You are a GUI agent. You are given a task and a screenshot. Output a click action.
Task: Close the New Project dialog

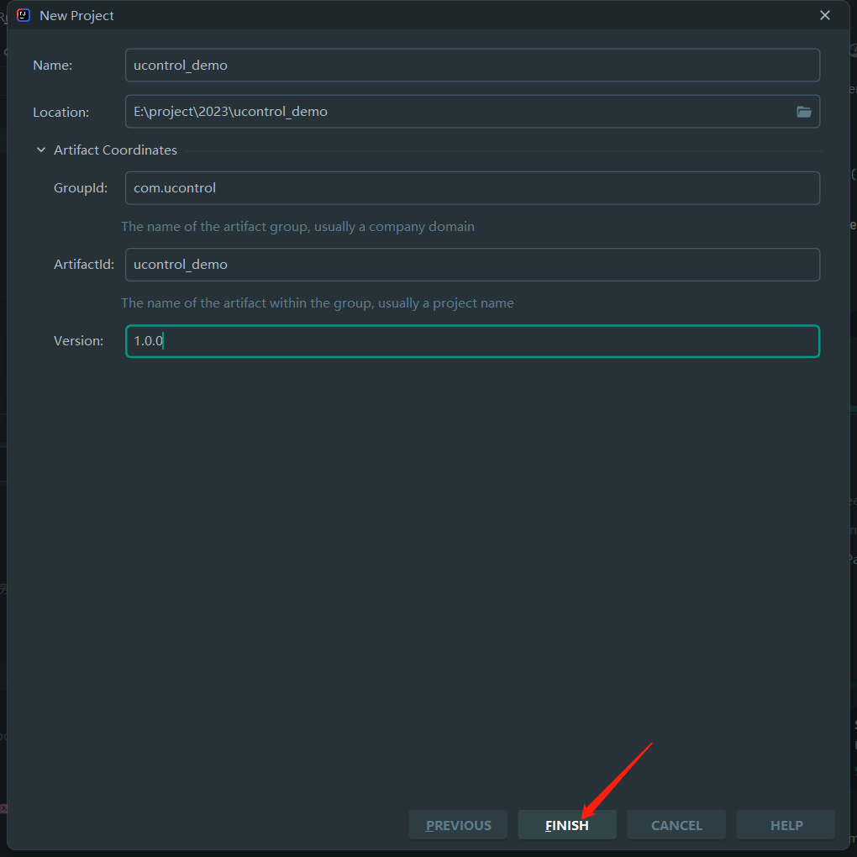tap(825, 15)
